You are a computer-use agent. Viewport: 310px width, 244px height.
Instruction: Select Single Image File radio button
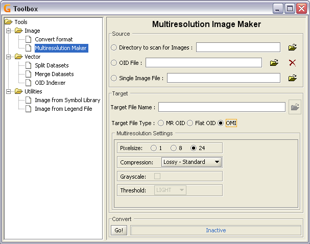tap(114, 78)
